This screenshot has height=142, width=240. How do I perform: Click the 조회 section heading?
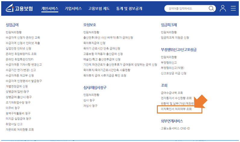tap(164, 85)
